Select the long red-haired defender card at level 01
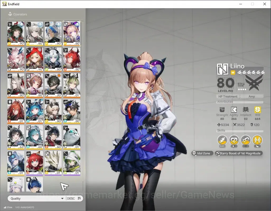The image size is (271, 211). 16,111
